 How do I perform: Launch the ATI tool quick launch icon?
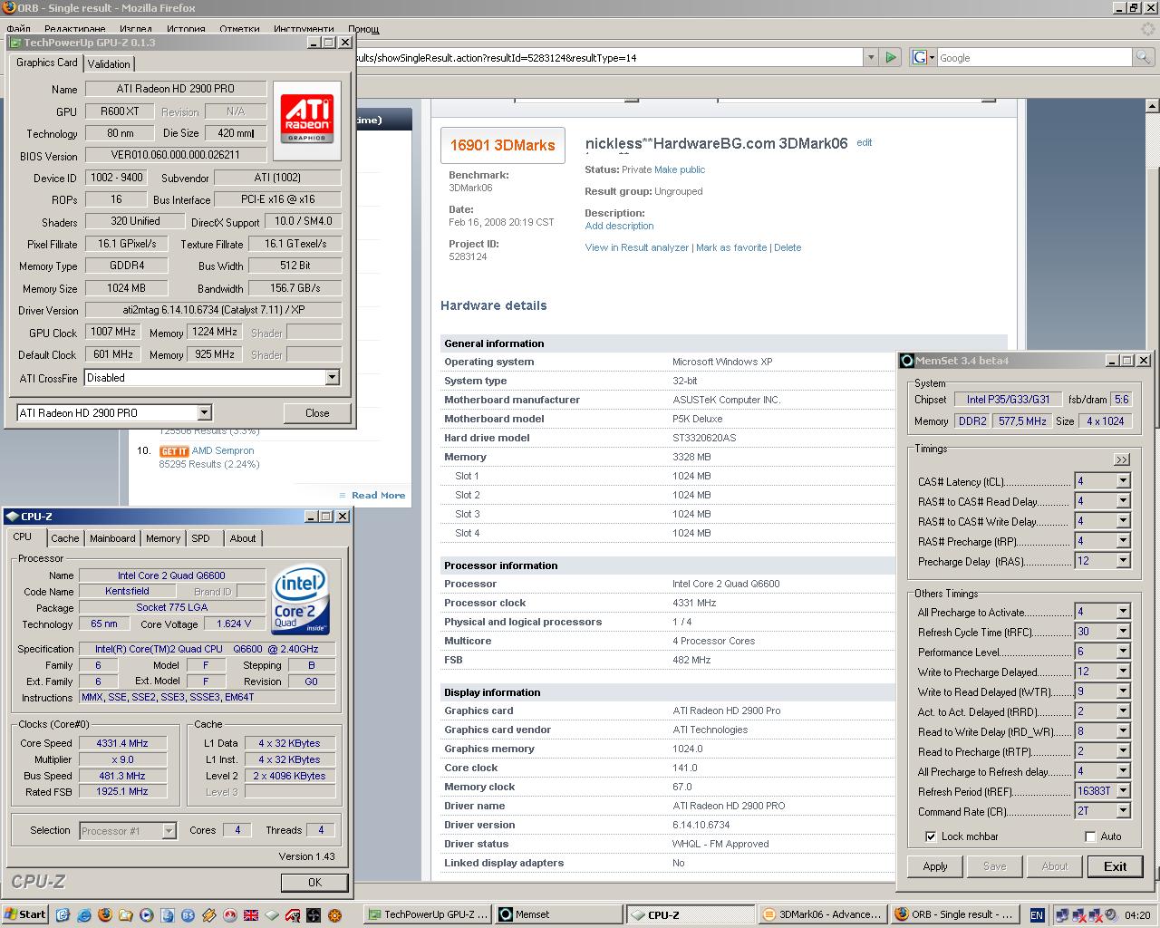coord(293,914)
